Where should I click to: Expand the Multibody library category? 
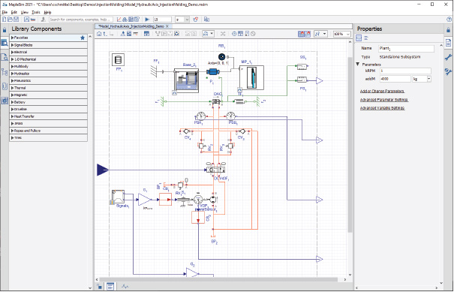click(x=48, y=66)
